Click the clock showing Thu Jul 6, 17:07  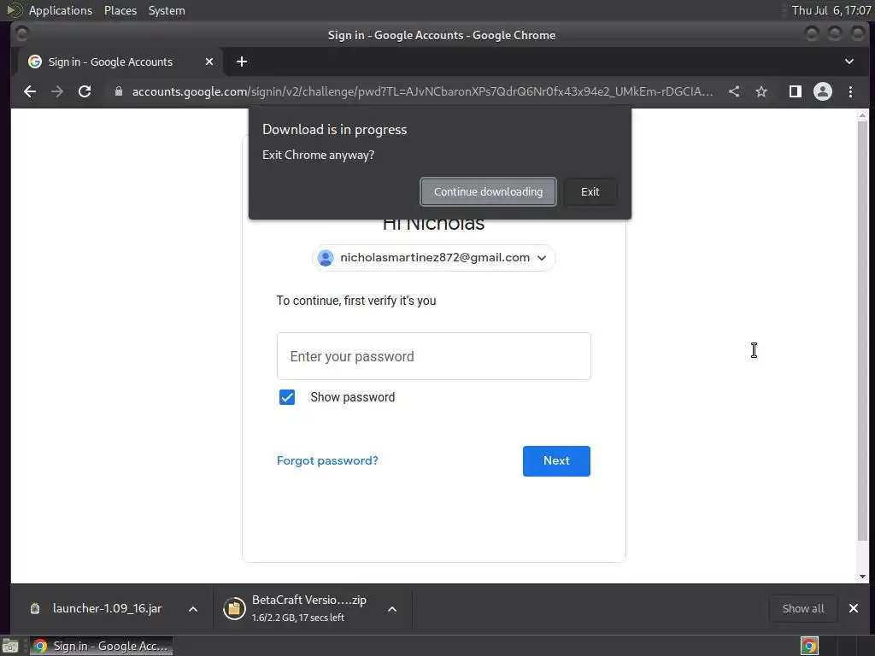831,10
